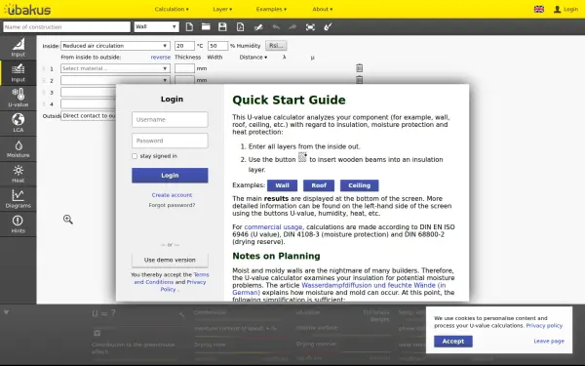Open the U-value sidebar icon
The width and height of the screenshot is (585, 366).
click(18, 98)
